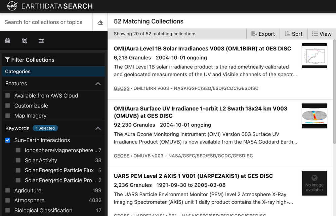Click 92,230 Granules text
This screenshot has width=336, height=216.
(134, 125)
